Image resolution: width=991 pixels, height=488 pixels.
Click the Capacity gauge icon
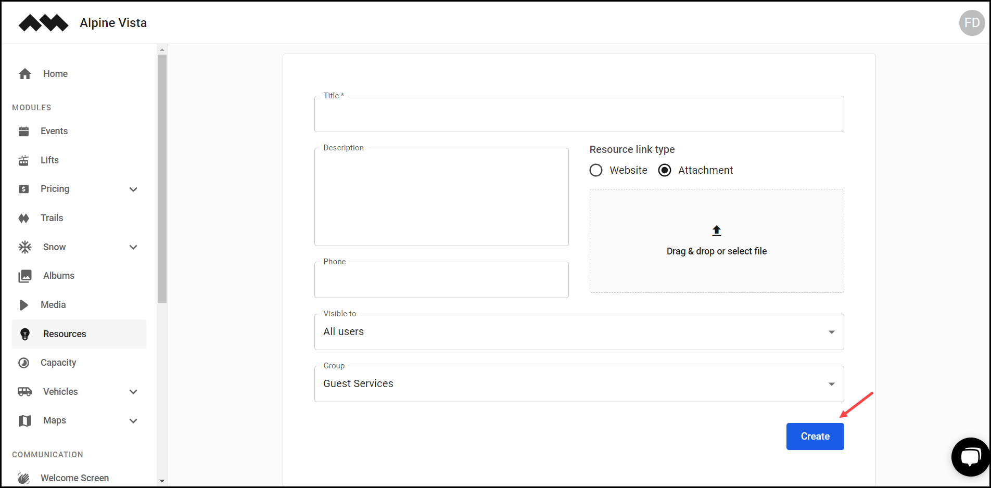[24, 363]
